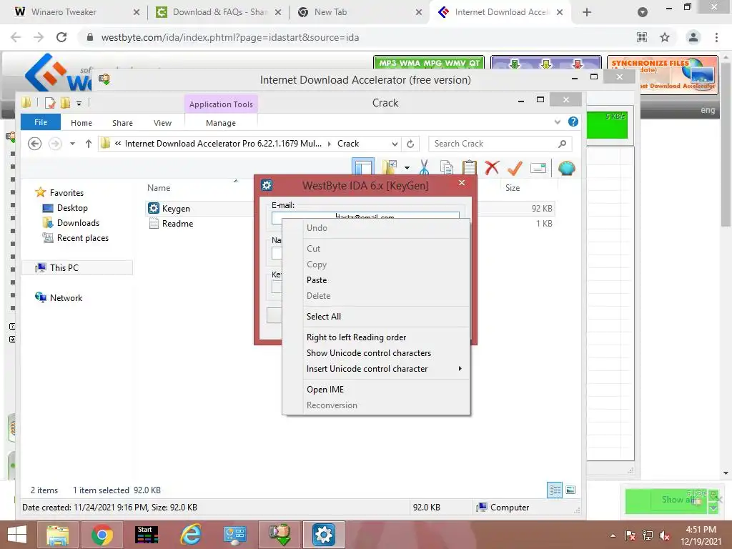Click the envelope email icon in toolbar
This screenshot has width=732, height=549.
(x=538, y=167)
